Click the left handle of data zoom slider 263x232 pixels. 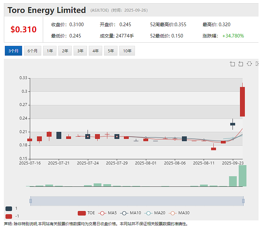click(x=30, y=201)
